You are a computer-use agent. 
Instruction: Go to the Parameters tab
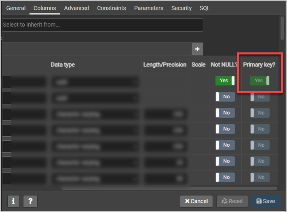(x=149, y=8)
